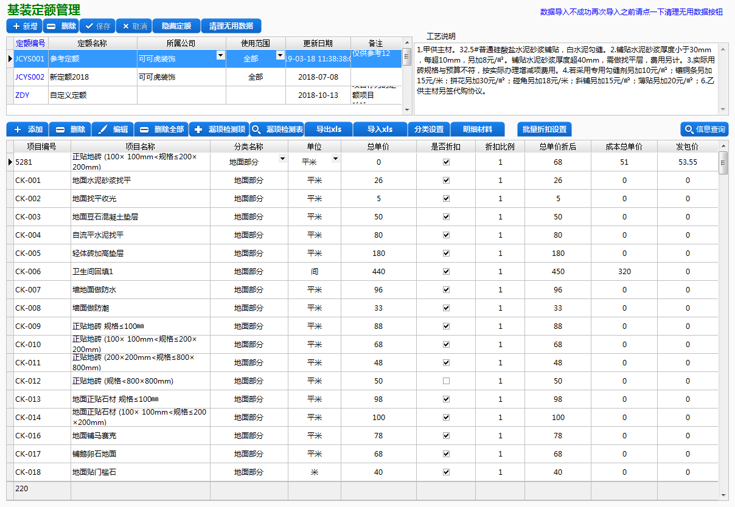Viewport: 735px width, 507px height.
Task: Click the 轻体砖加高垫层 item name
Action: coord(97,253)
